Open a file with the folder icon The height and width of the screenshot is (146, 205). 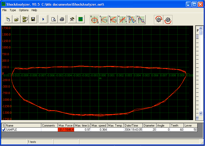coord(16,19)
